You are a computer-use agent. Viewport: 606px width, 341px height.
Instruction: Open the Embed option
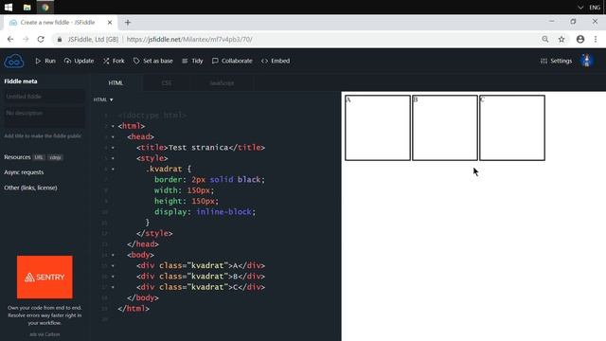coord(276,61)
